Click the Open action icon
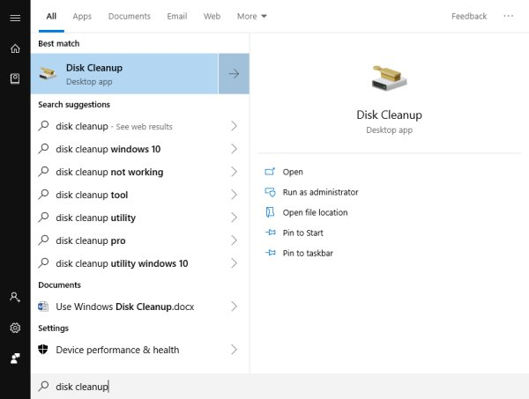This screenshot has height=399, width=529. click(270, 172)
